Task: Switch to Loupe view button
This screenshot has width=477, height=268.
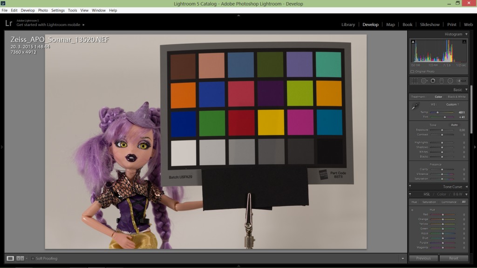Action: [10, 258]
